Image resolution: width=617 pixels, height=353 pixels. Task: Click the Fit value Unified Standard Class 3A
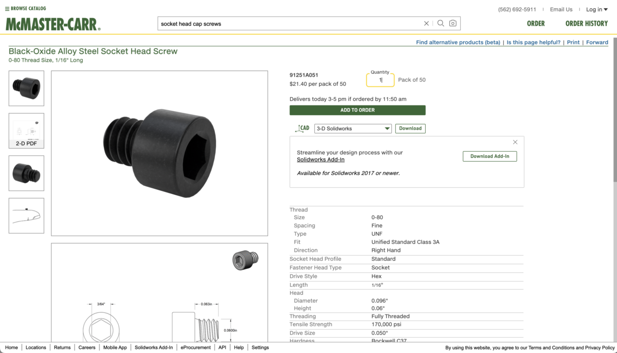coord(405,242)
